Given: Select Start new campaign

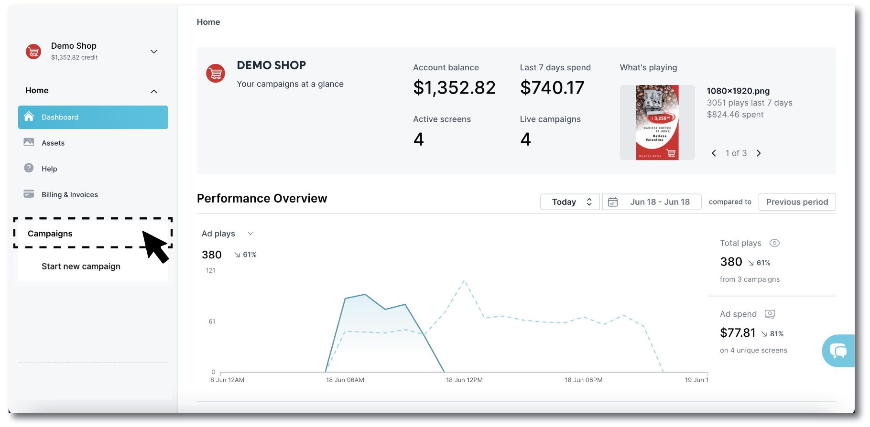Looking at the screenshot, I should [x=81, y=267].
